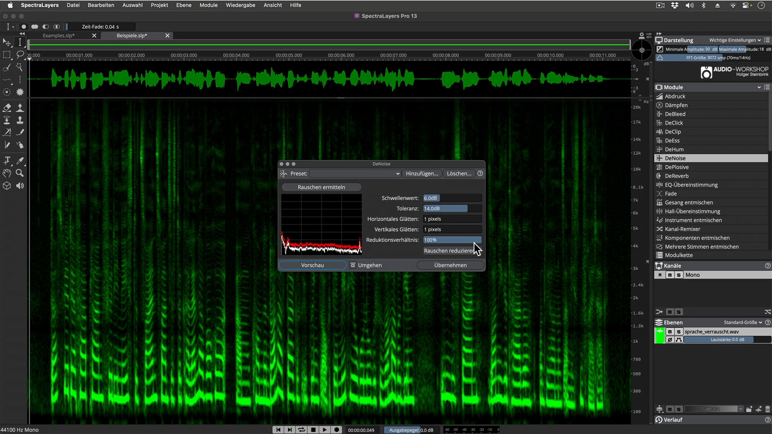The width and height of the screenshot is (772, 434).
Task: Open the Bearbeiten menu
Action: (101, 5)
